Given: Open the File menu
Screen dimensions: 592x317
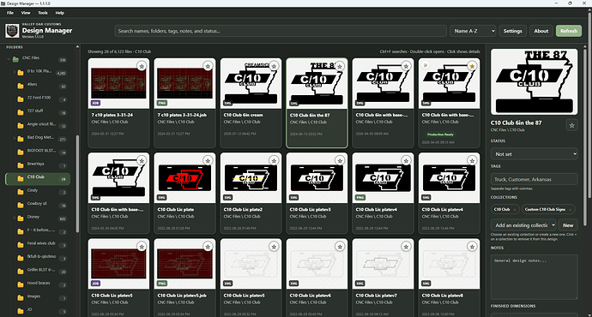Looking at the screenshot, I should 10,13.
